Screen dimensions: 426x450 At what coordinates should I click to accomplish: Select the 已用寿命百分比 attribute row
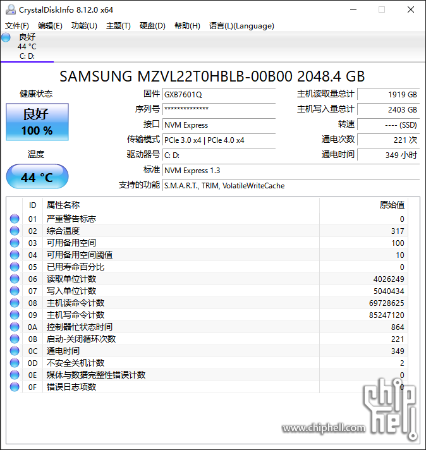[x=207, y=267]
